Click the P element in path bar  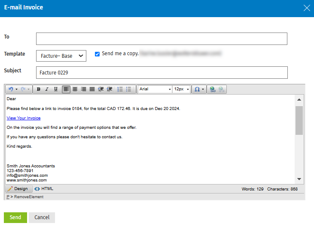(x=8, y=197)
